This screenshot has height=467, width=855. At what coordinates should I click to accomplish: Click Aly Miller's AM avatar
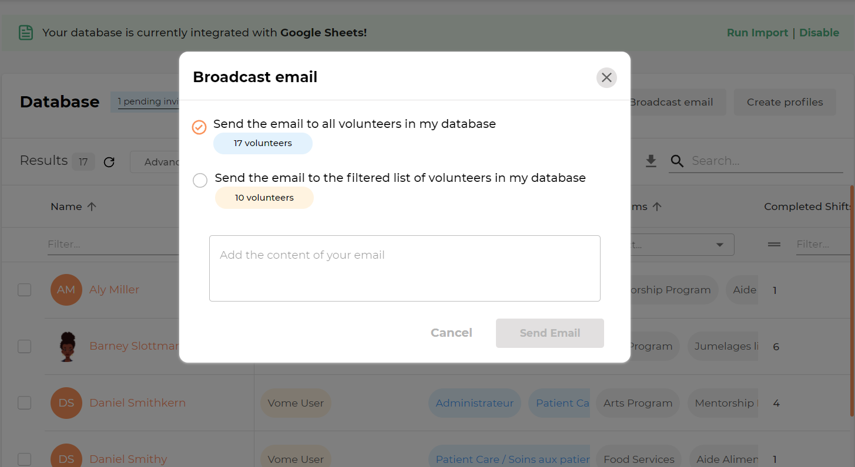66,290
